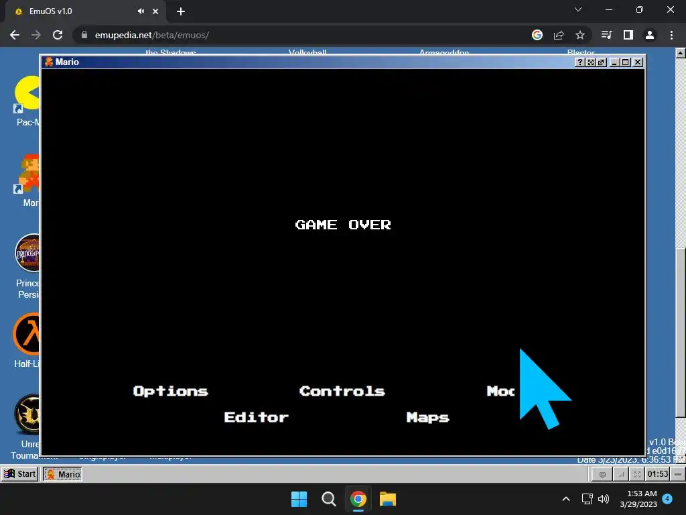Mute the EmuOS v1.0 browser tab
Image resolution: width=686 pixels, height=515 pixels.
tap(141, 11)
